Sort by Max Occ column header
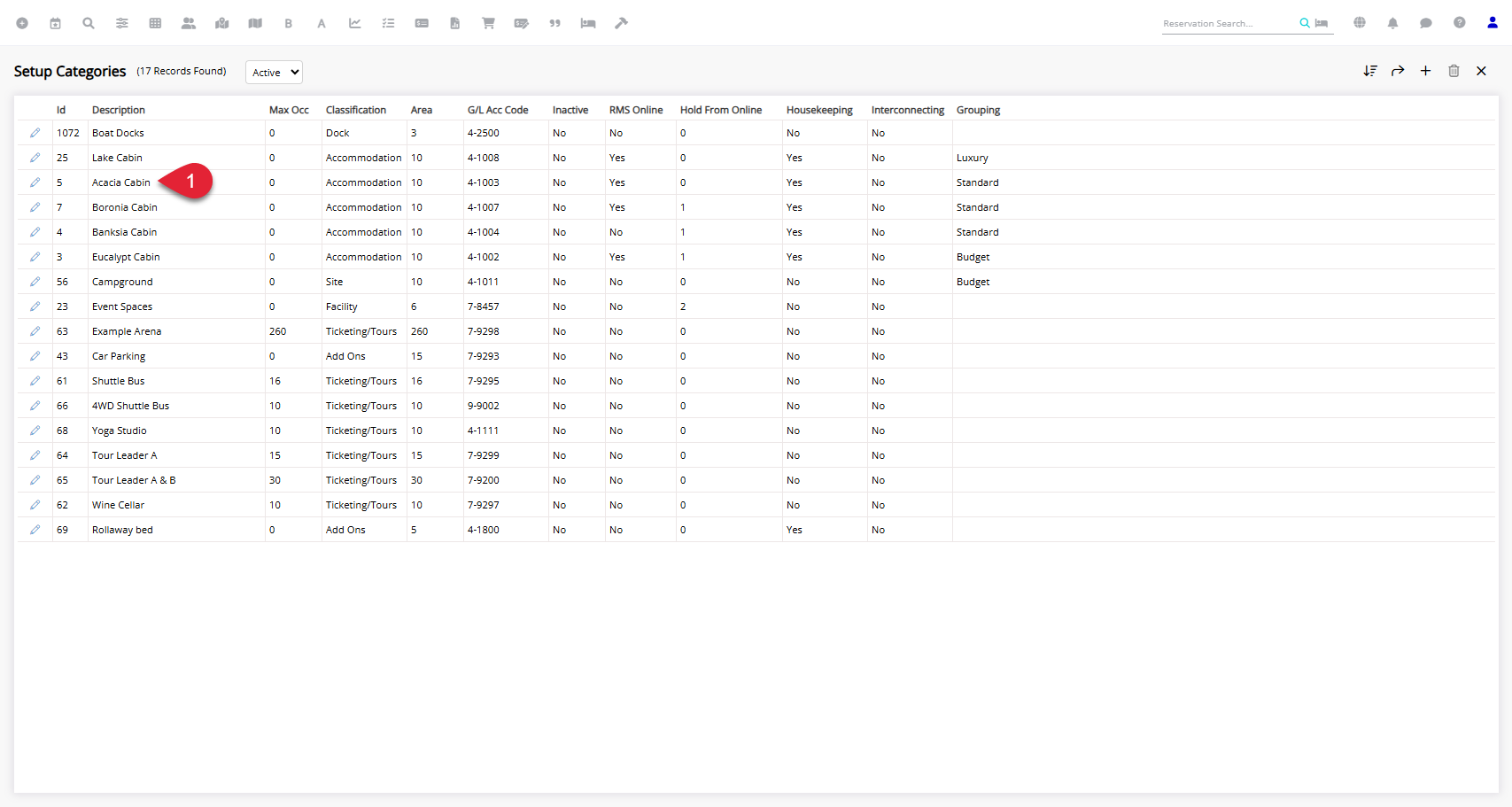 click(289, 110)
